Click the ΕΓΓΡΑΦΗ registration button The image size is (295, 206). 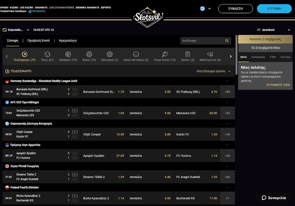pos(274,9)
